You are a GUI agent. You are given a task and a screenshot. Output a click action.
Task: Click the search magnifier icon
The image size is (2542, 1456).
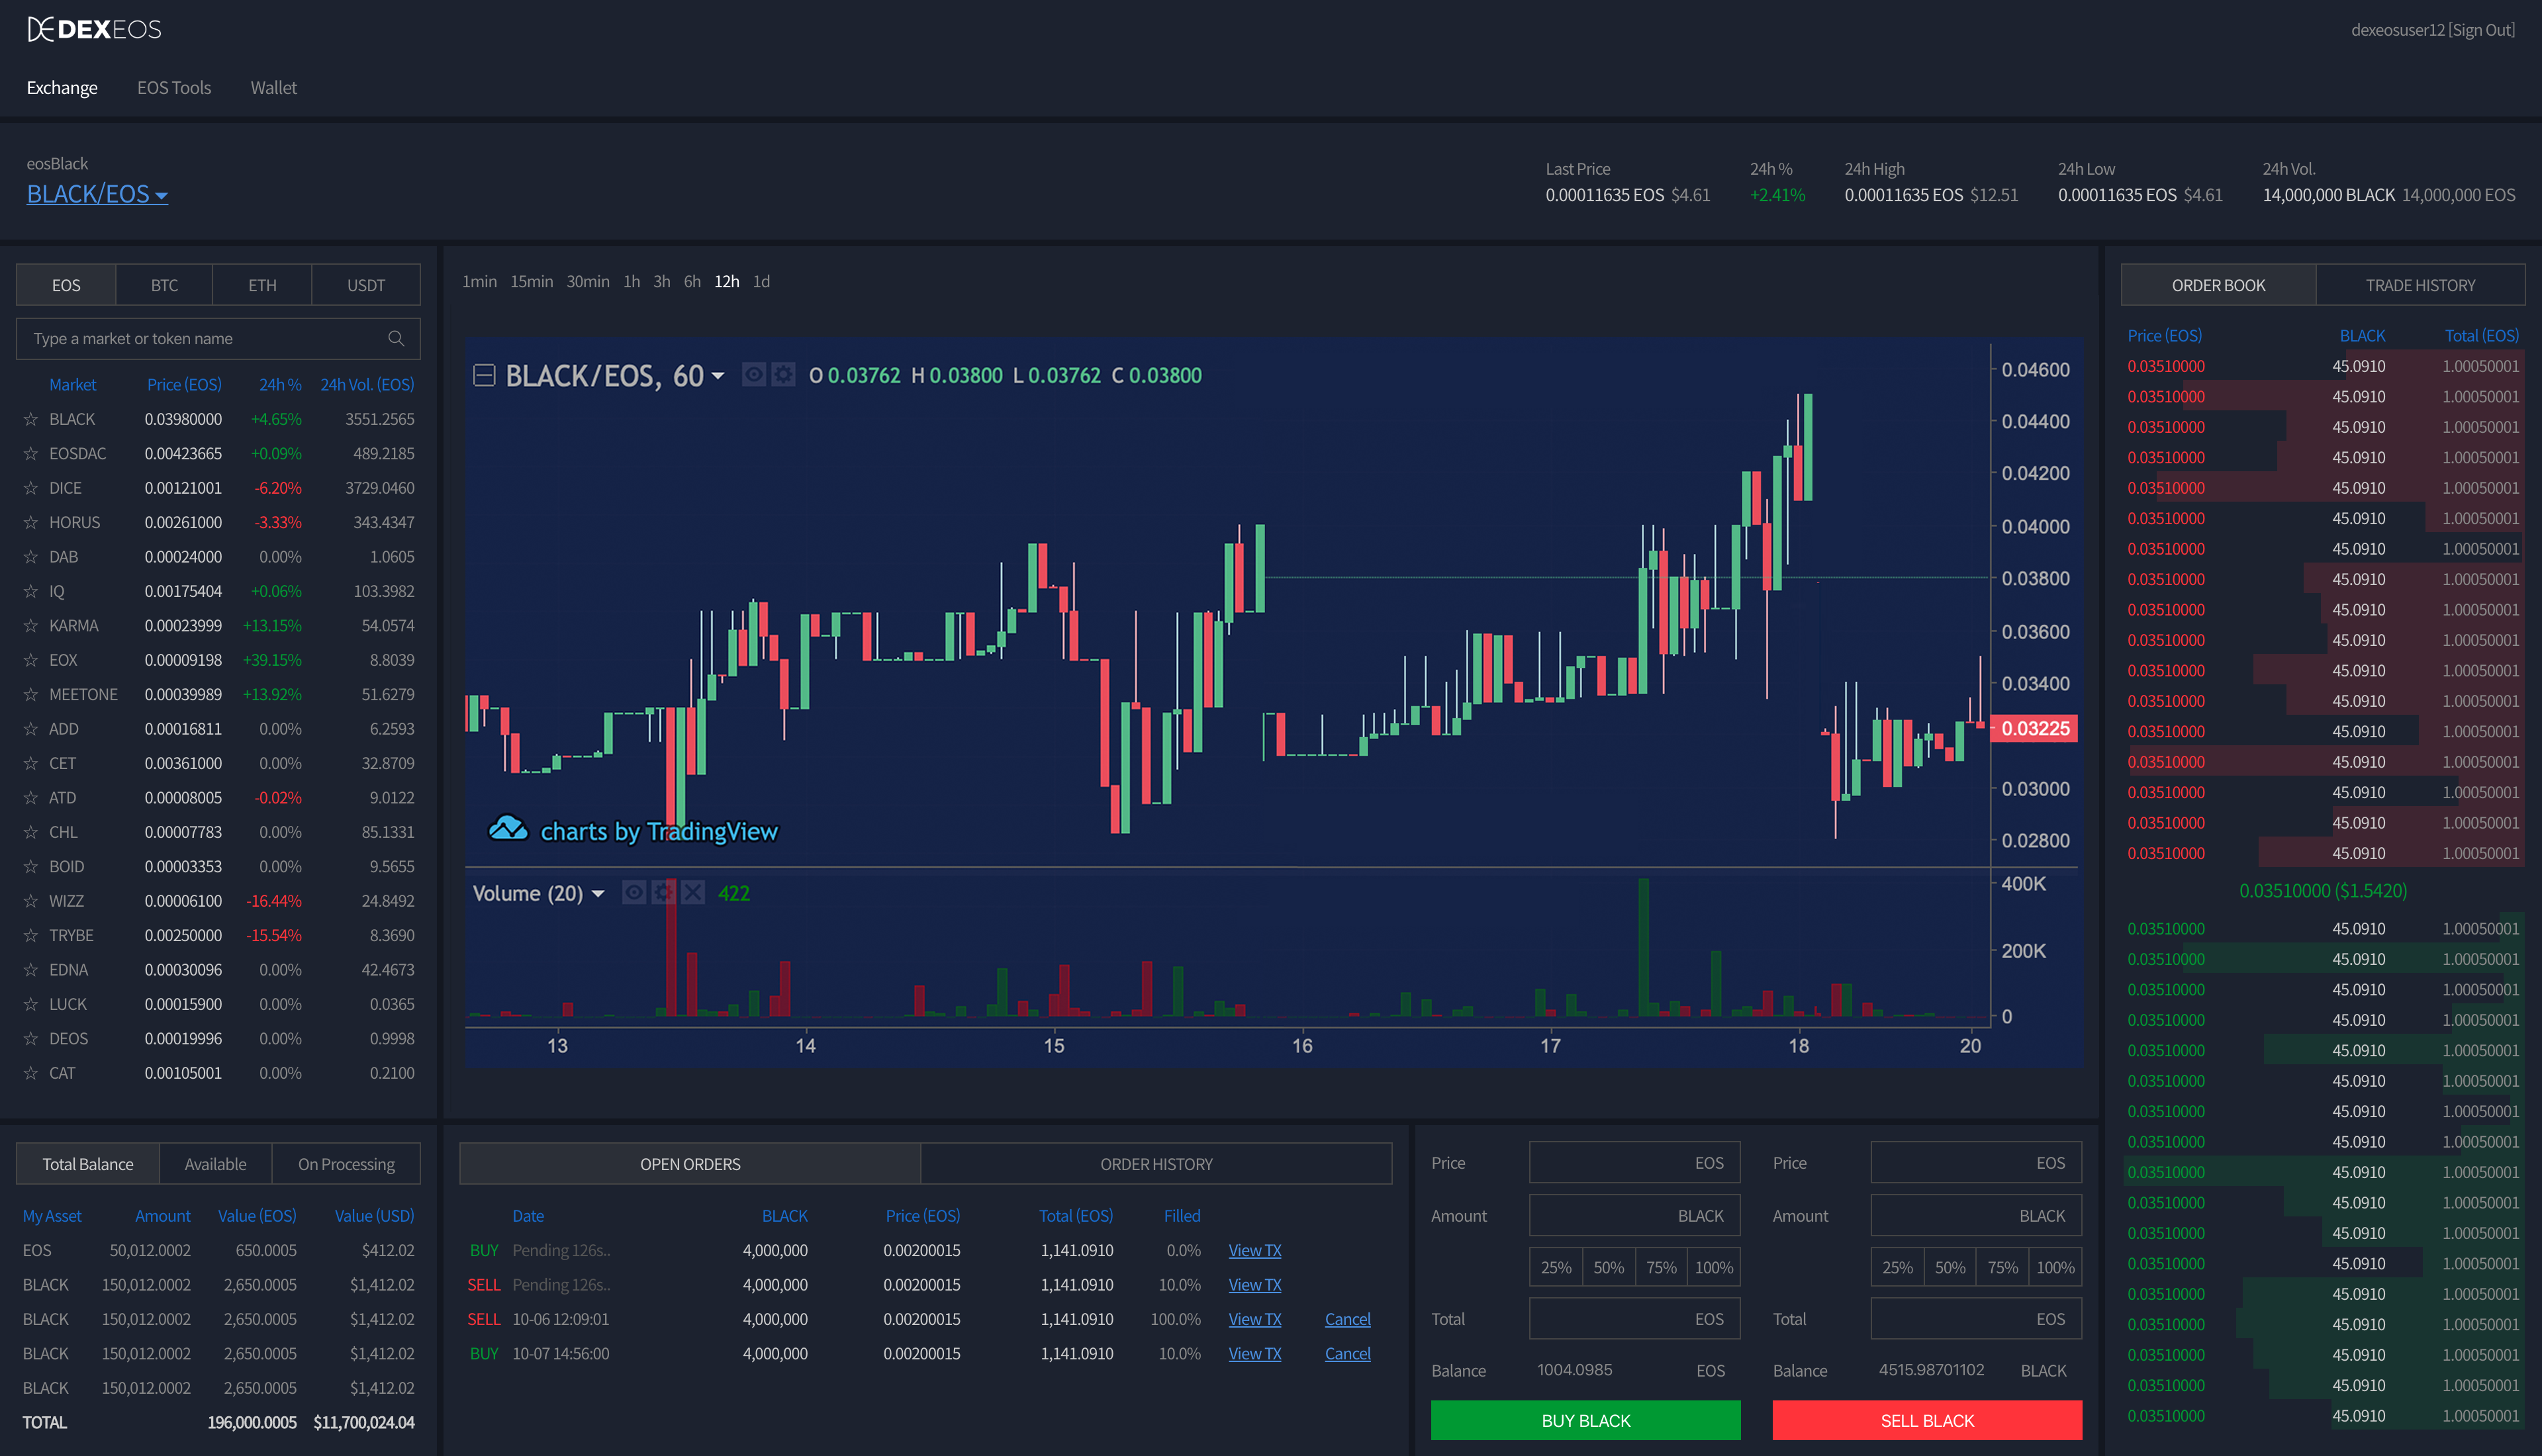[x=396, y=339]
